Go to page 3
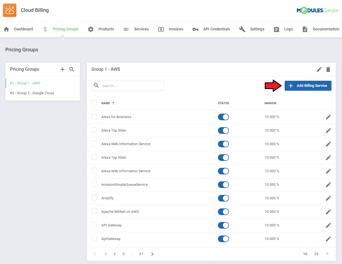The height and width of the screenshot is (264, 342). pyautogui.click(x=124, y=254)
